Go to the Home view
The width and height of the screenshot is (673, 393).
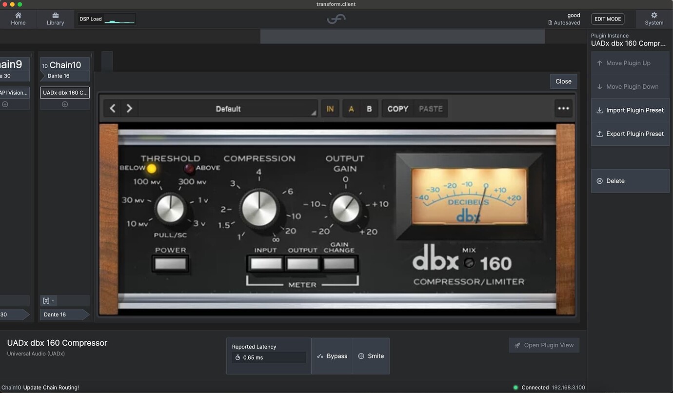point(18,19)
